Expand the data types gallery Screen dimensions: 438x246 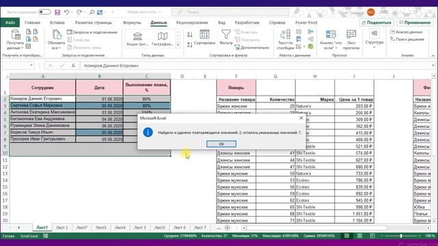point(178,45)
